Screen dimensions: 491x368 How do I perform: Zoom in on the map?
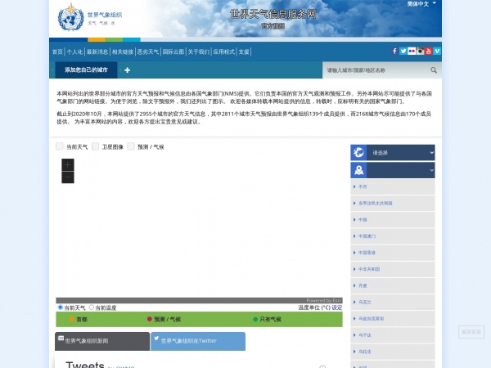coord(68,164)
